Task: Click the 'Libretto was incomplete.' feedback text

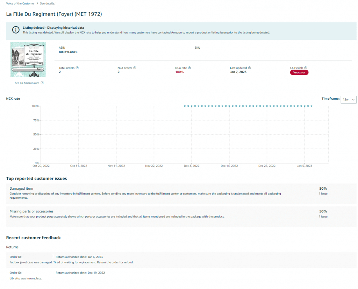Action: click(26, 279)
